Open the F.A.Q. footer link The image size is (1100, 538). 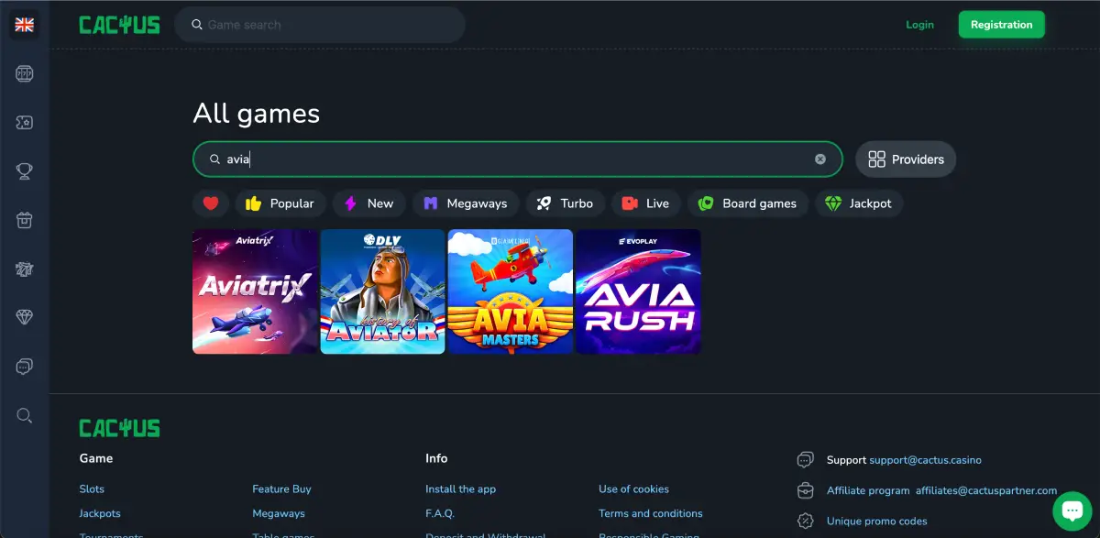click(440, 514)
